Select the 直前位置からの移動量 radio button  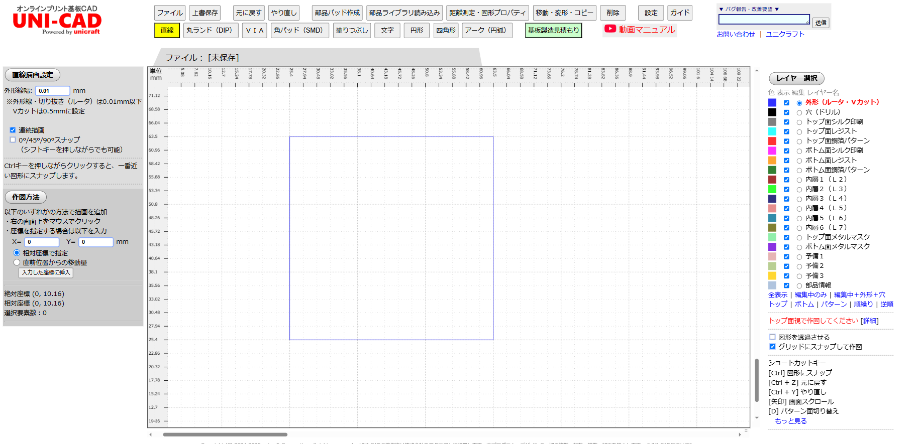(17, 262)
